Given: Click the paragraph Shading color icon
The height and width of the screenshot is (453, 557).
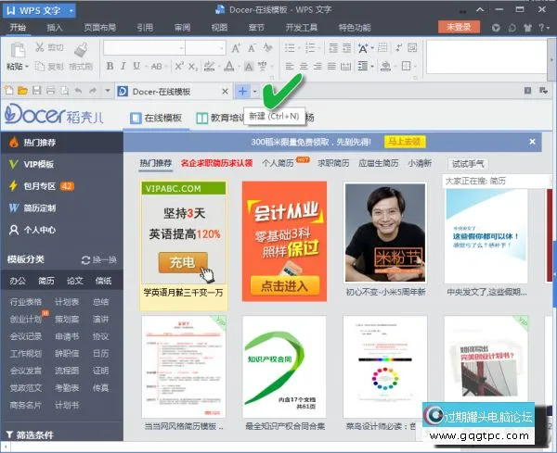Looking at the screenshot, I should coord(385,67).
